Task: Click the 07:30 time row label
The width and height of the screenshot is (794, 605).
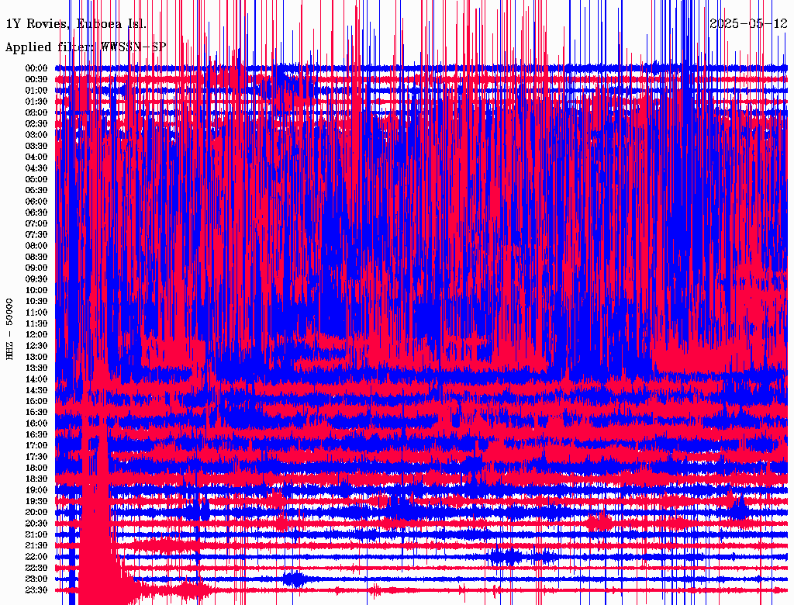Action: pyautogui.click(x=36, y=234)
